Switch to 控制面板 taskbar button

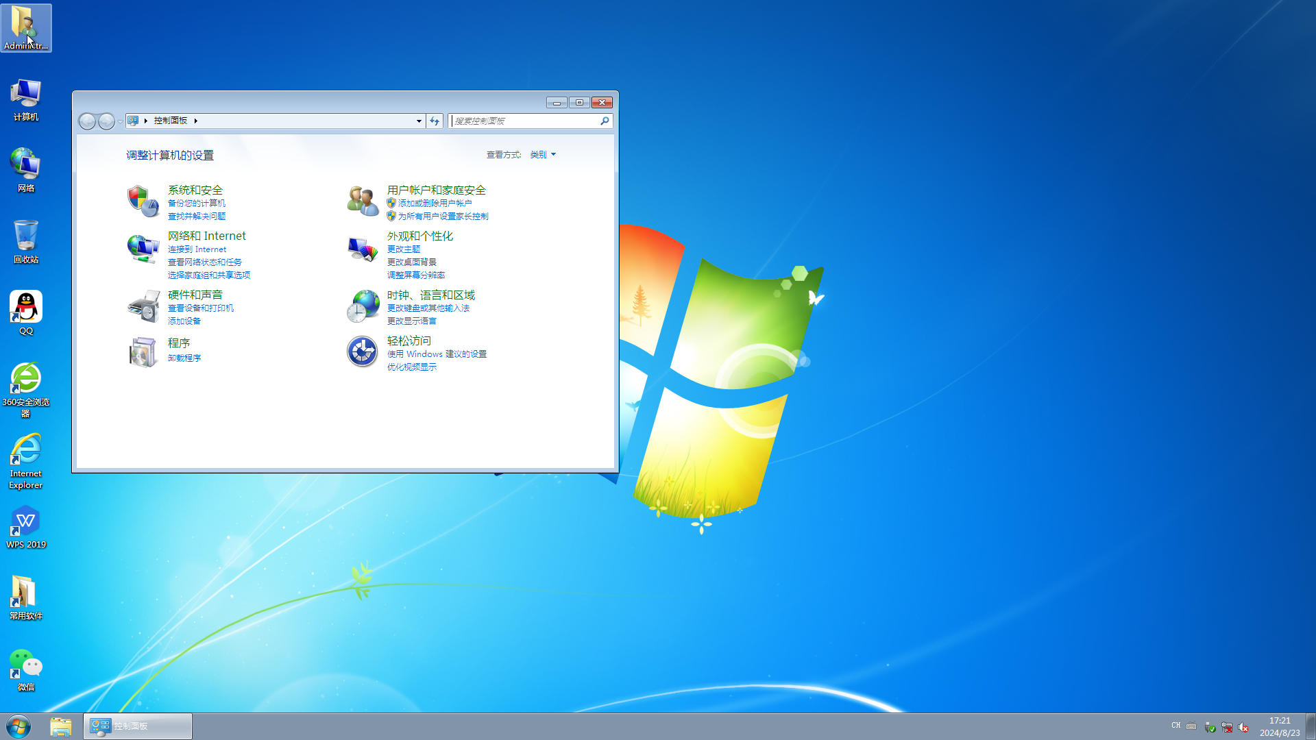click(138, 726)
